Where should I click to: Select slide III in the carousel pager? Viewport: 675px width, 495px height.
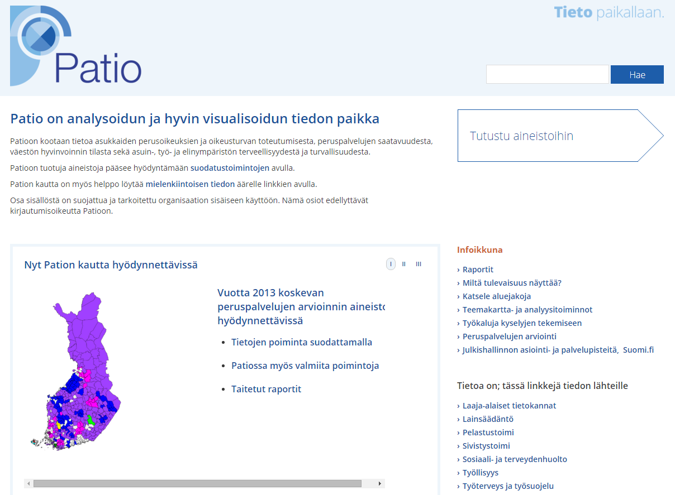(419, 264)
